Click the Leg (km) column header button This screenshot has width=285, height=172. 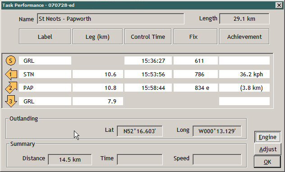(97, 37)
